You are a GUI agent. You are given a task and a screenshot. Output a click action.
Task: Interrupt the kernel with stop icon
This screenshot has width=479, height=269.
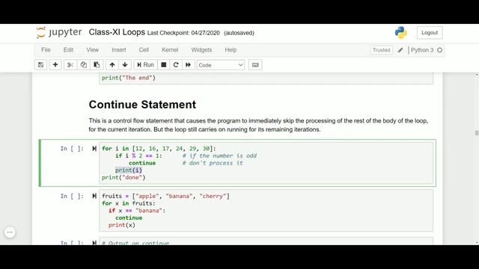tap(164, 65)
